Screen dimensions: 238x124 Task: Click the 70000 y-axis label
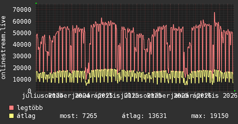(22, 10)
